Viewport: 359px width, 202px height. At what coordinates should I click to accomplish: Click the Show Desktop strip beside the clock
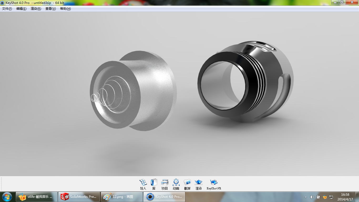click(x=357, y=197)
